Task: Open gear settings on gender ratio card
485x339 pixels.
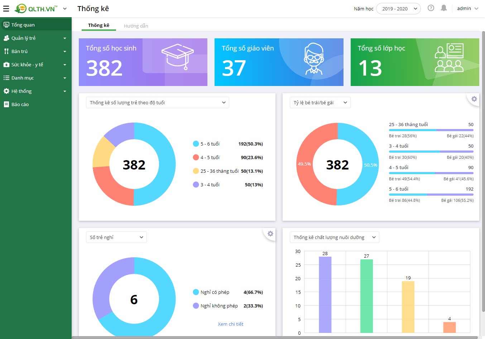Action: click(x=474, y=99)
